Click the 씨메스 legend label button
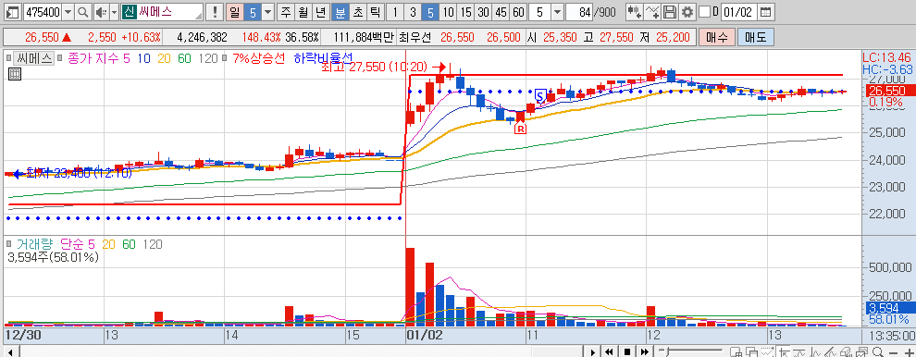The height and width of the screenshot is (357, 916). (34, 58)
